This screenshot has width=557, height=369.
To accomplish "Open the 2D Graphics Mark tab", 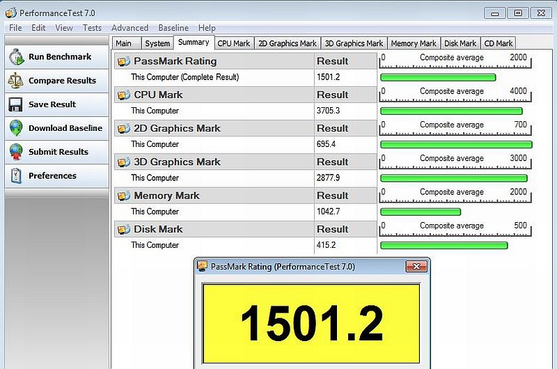I will (288, 43).
